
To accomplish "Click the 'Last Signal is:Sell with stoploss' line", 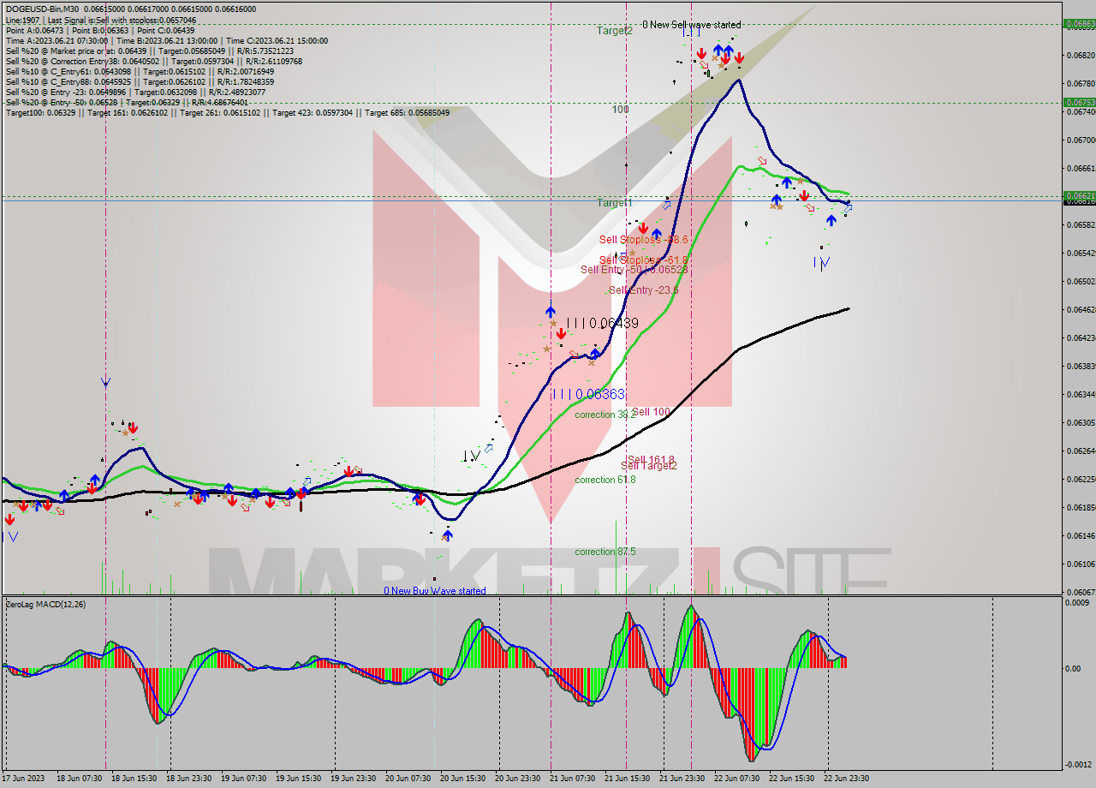I will [100, 20].
